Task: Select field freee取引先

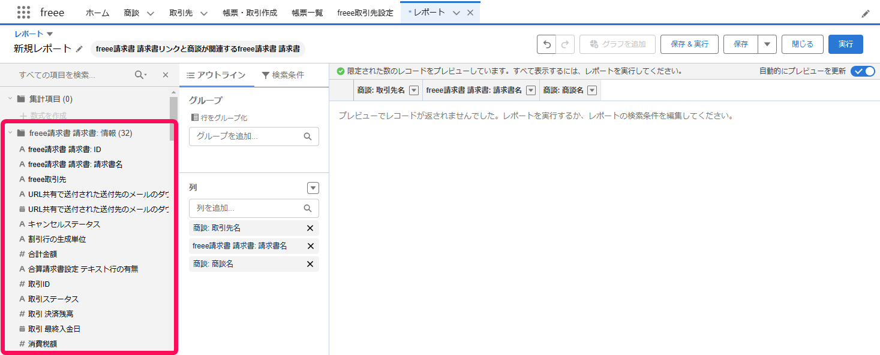Action: click(47, 179)
